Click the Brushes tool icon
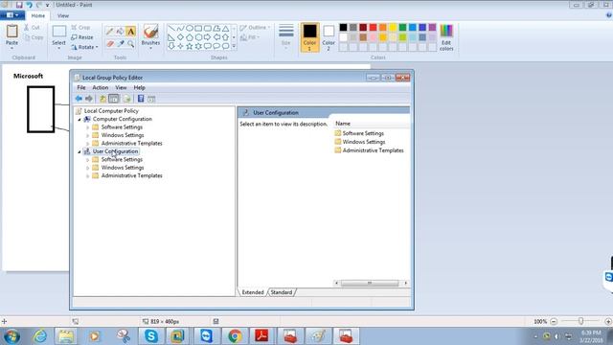This screenshot has height=345, width=613. tap(151, 32)
